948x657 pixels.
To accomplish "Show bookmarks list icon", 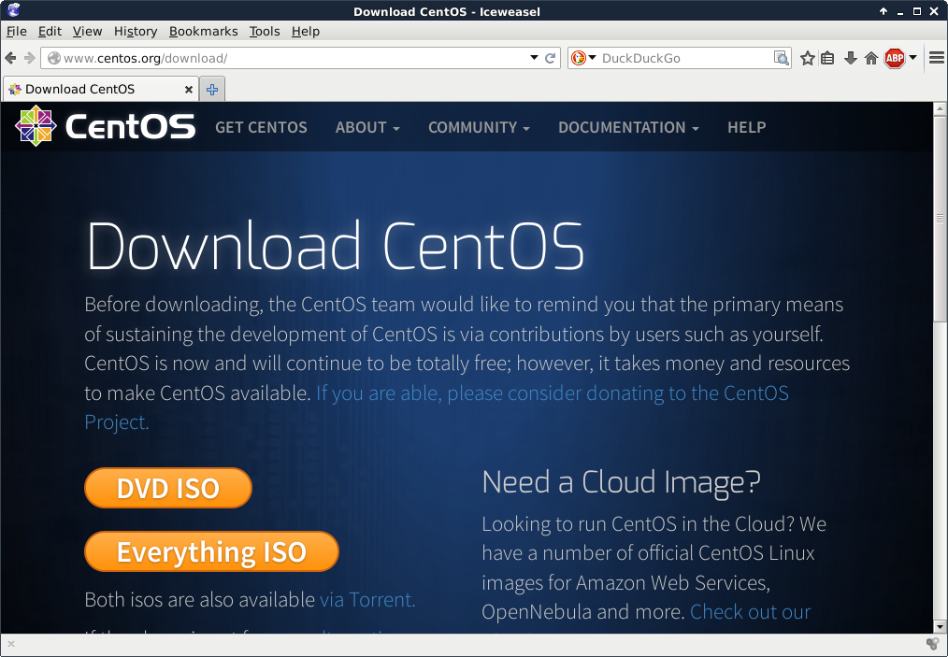I will pos(827,58).
